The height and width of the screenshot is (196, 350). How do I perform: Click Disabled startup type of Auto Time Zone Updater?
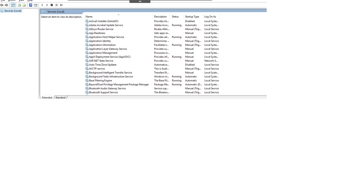pos(190,65)
